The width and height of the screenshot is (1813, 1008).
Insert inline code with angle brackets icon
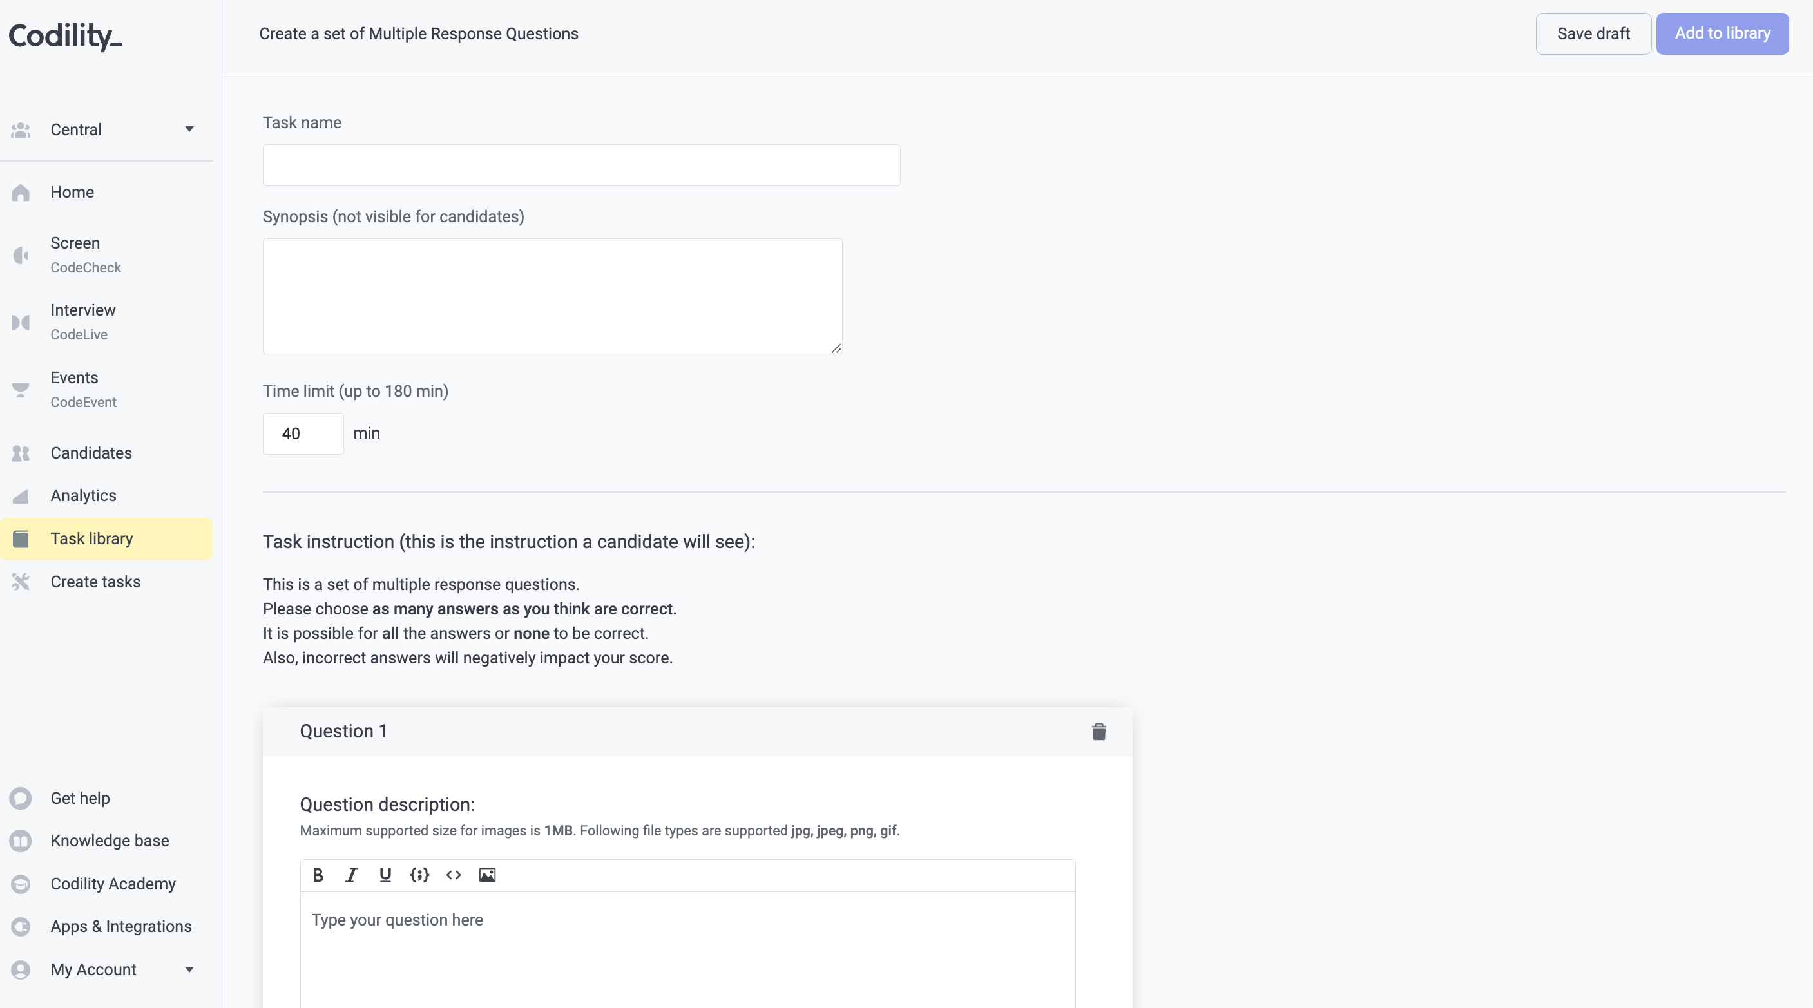pos(454,875)
